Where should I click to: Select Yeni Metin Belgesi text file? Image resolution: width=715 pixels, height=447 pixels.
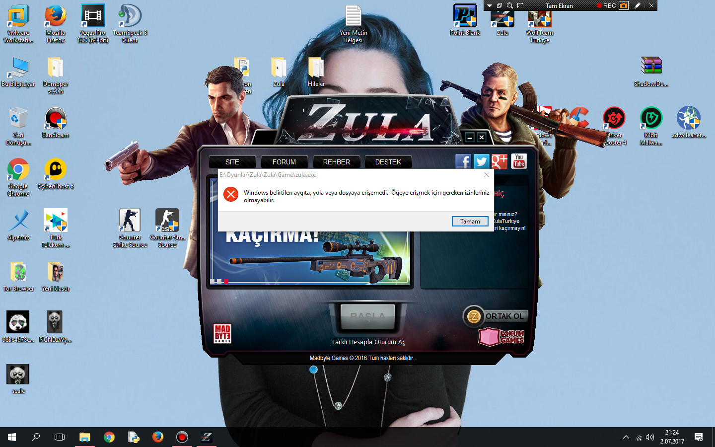[354, 24]
